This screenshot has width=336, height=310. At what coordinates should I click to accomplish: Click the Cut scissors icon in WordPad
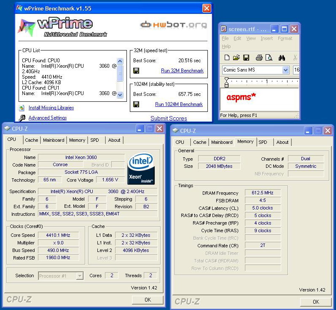[x=295, y=58]
